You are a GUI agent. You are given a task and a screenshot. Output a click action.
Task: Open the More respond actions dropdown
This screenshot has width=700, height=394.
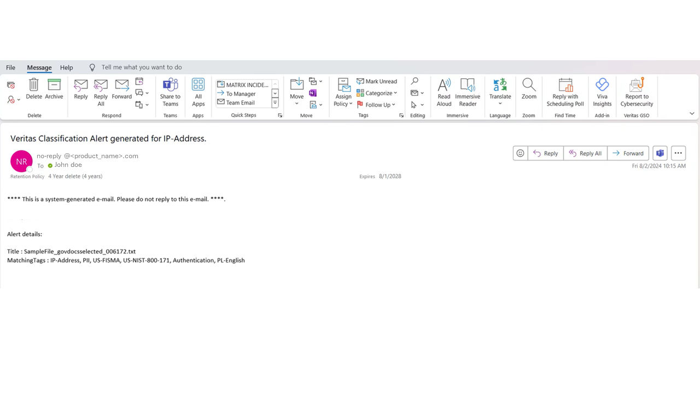click(142, 105)
